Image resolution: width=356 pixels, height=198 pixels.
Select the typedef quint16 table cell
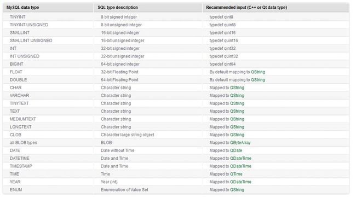(x=275, y=40)
